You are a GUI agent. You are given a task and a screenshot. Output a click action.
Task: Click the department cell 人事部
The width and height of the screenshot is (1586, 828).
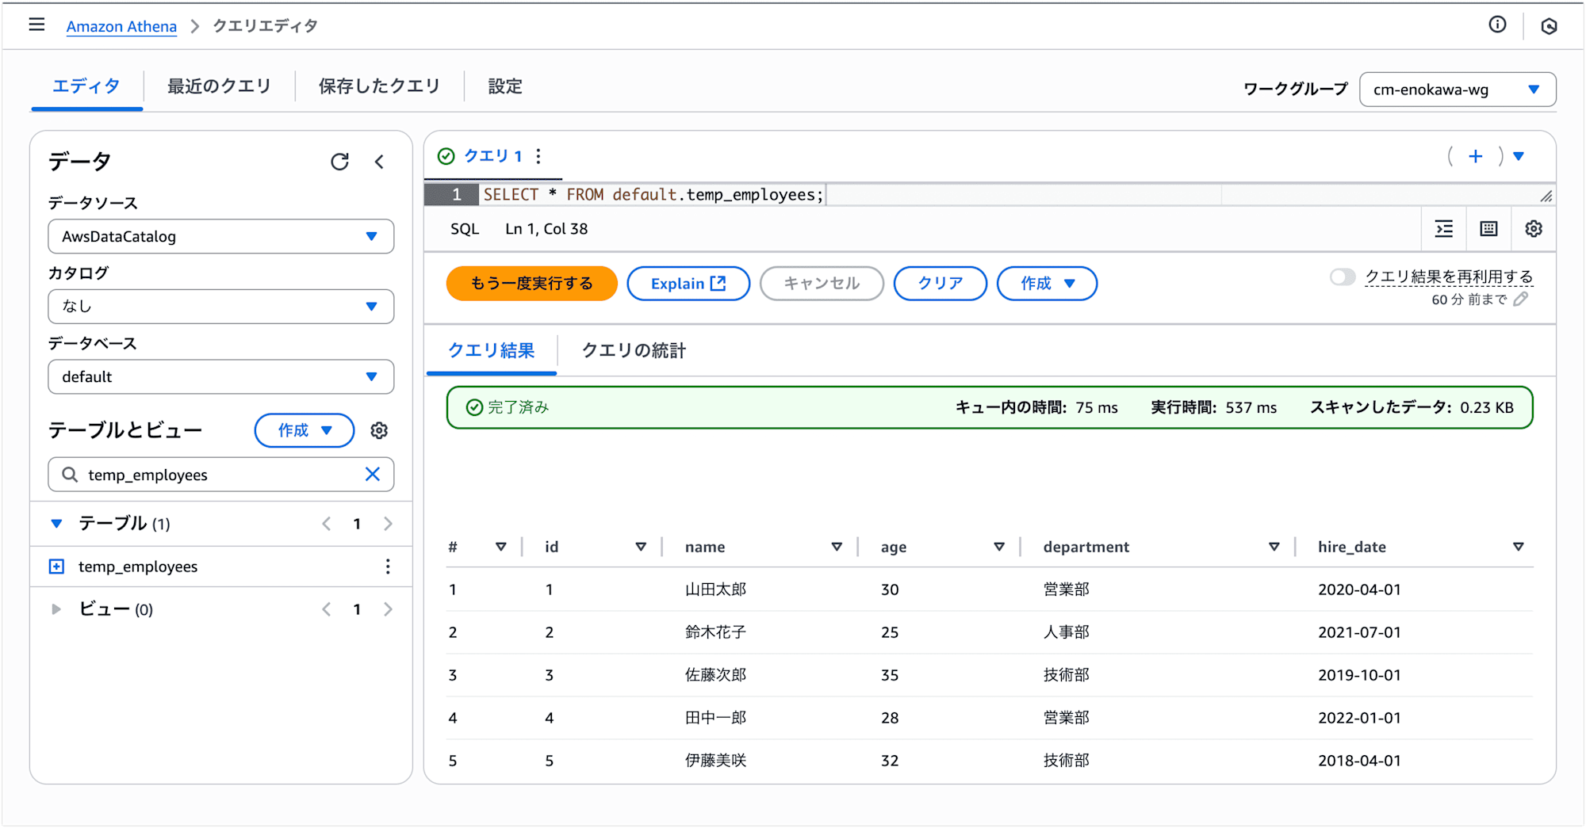[1066, 632]
